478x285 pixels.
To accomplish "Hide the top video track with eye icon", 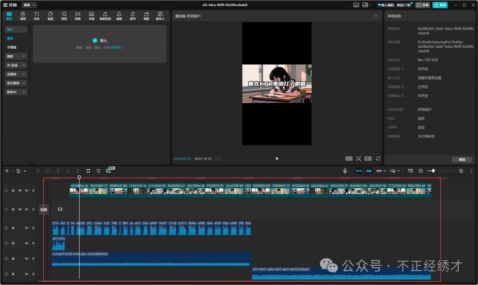I will click(x=20, y=190).
